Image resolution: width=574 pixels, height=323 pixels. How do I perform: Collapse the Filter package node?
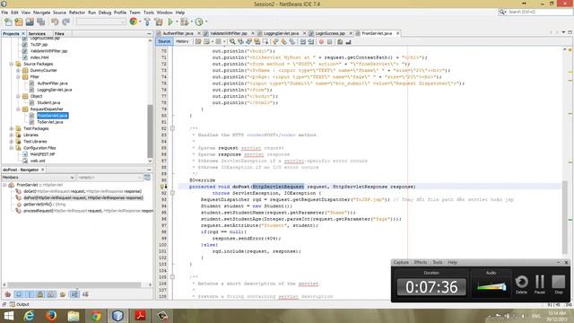click(x=18, y=77)
